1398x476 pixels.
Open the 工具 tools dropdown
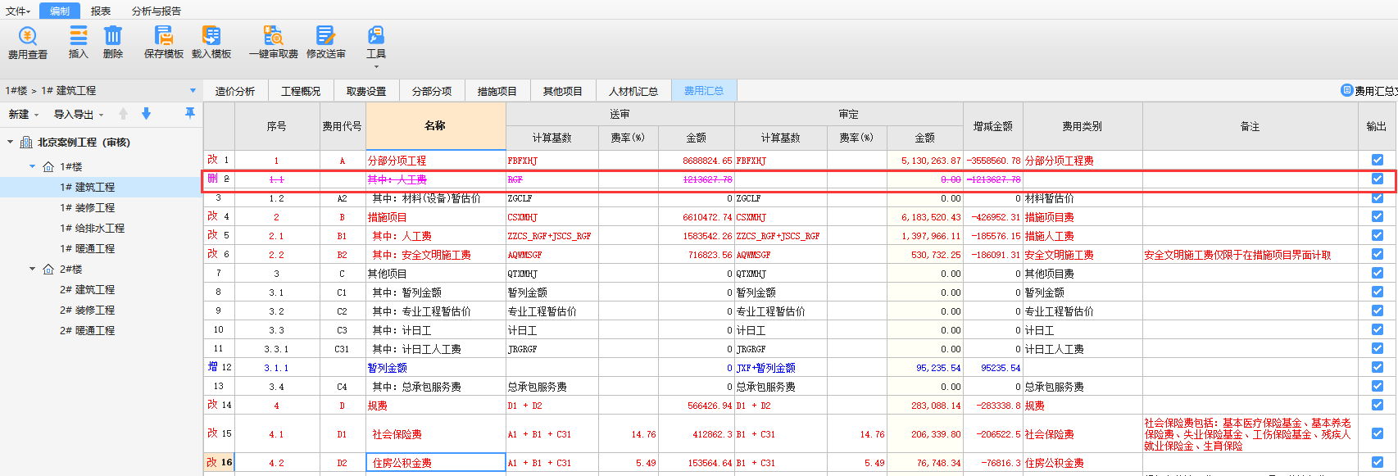(x=375, y=43)
